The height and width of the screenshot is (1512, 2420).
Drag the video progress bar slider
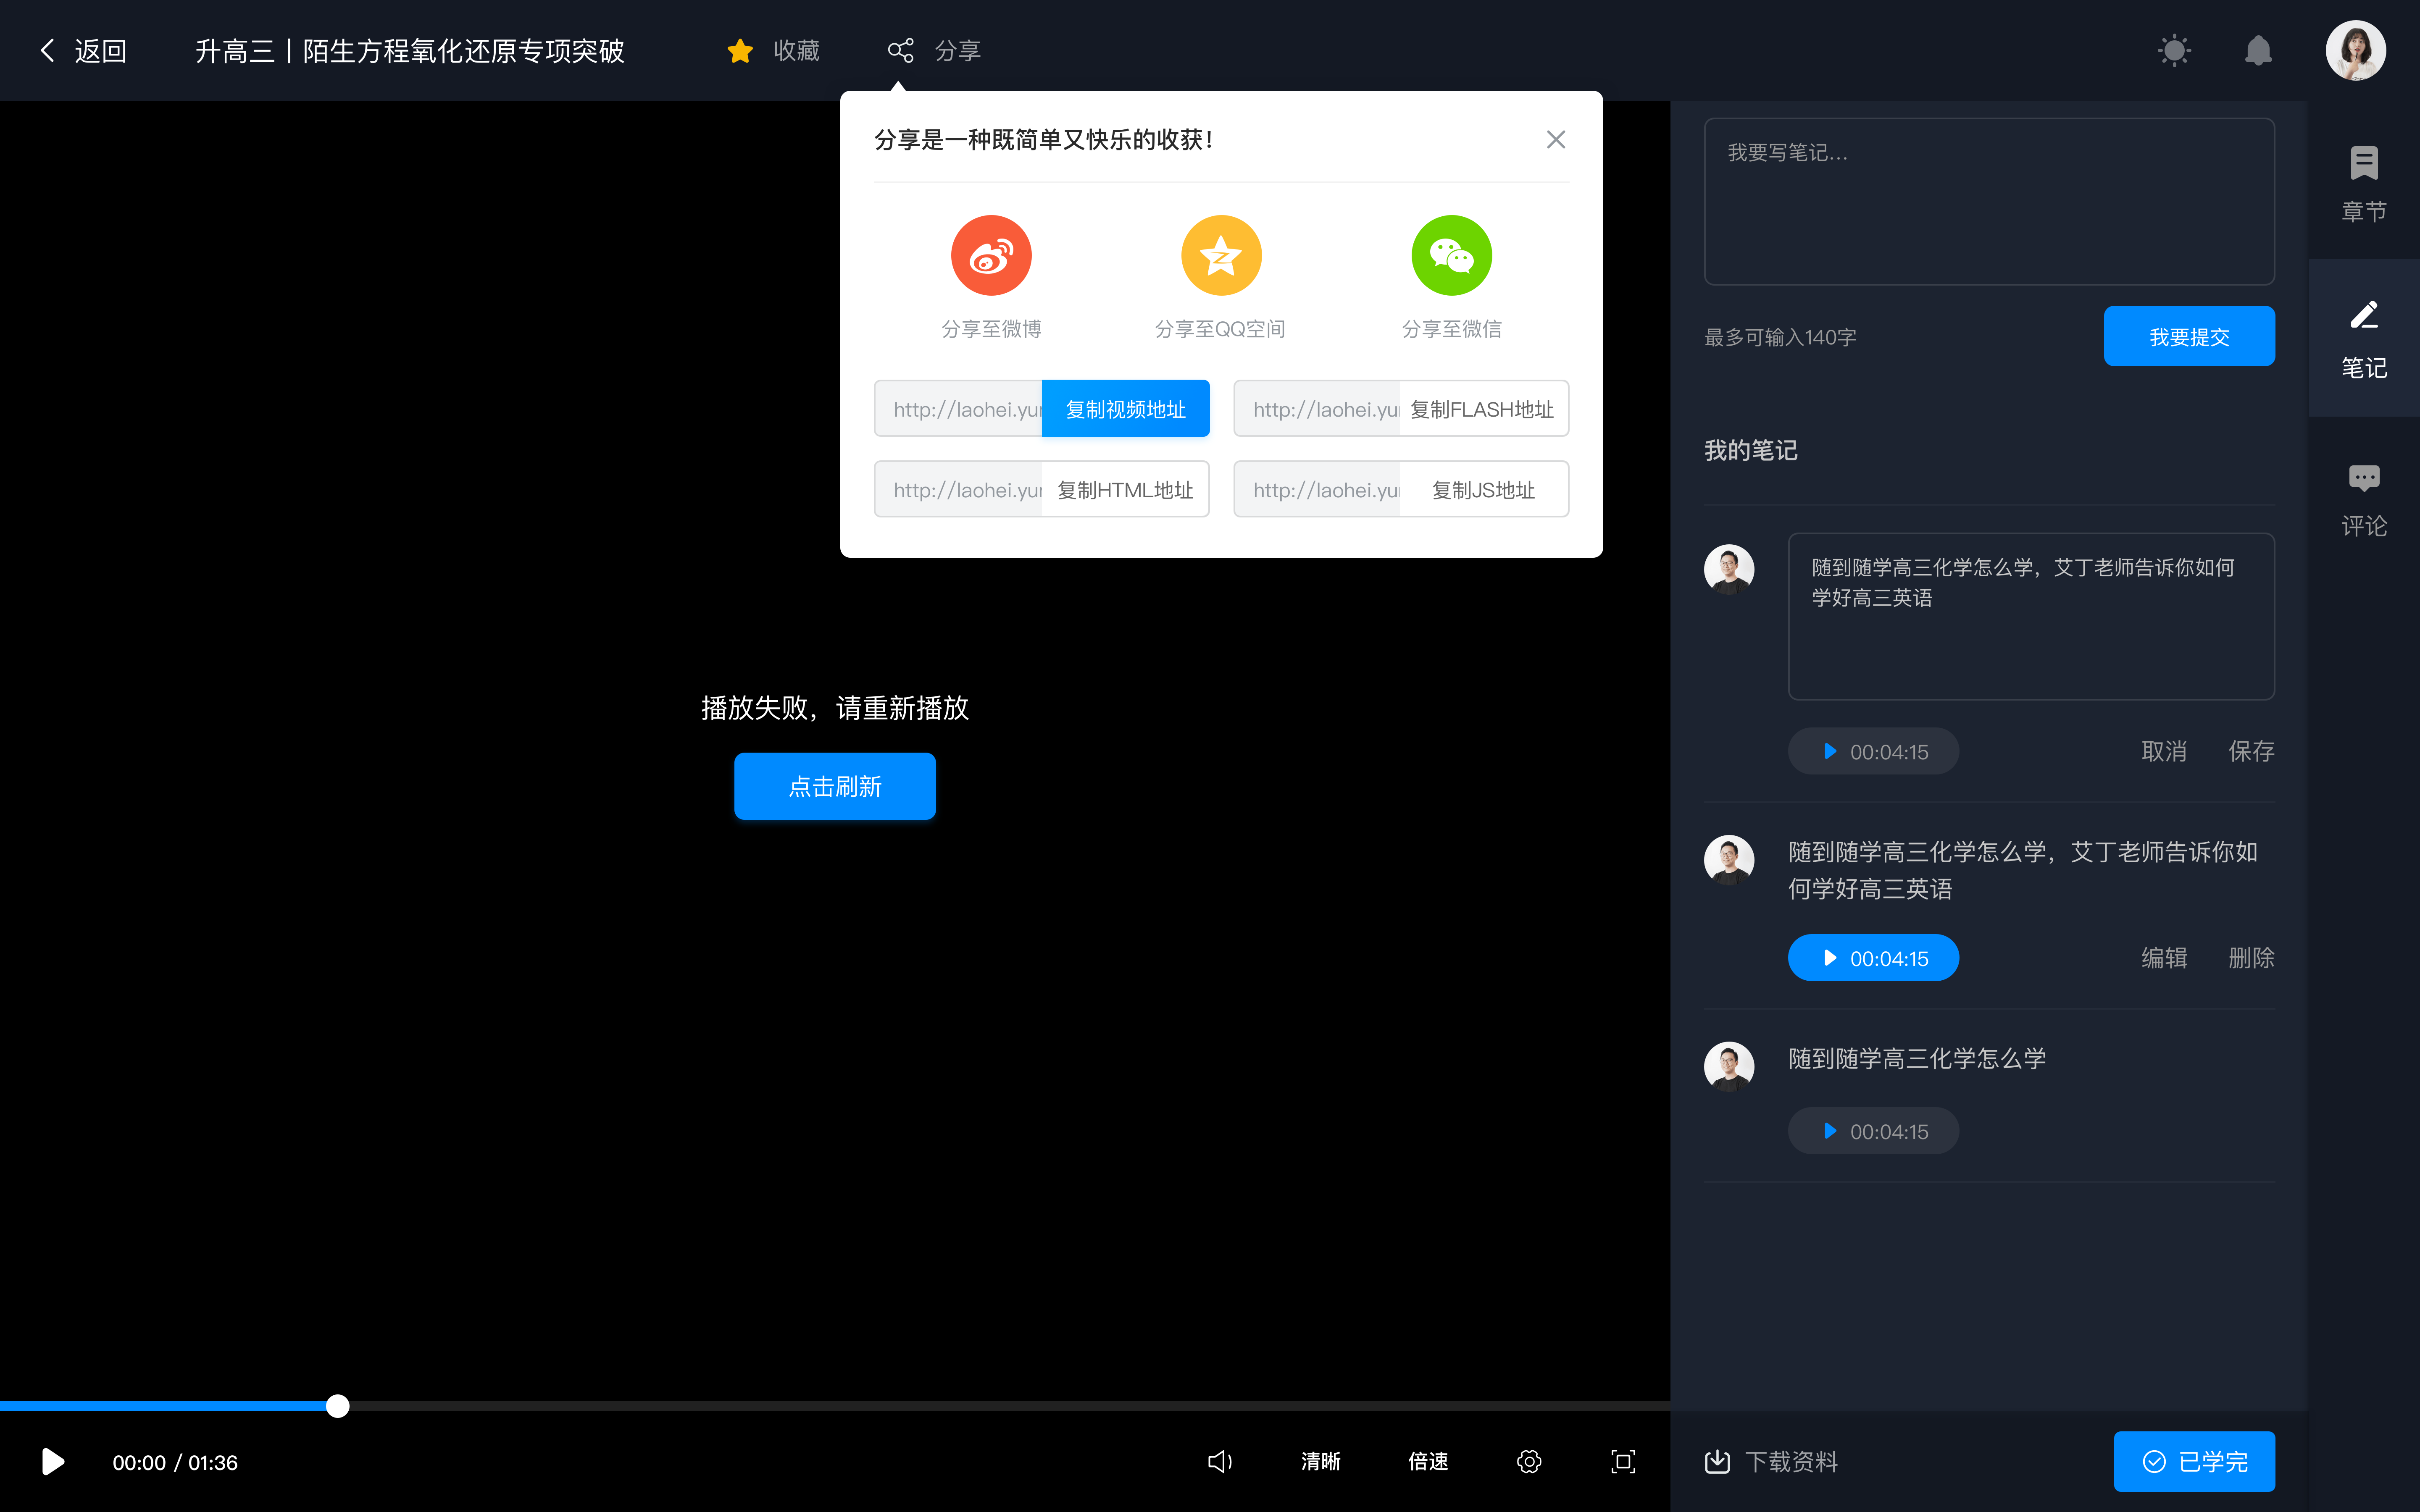point(336,1406)
